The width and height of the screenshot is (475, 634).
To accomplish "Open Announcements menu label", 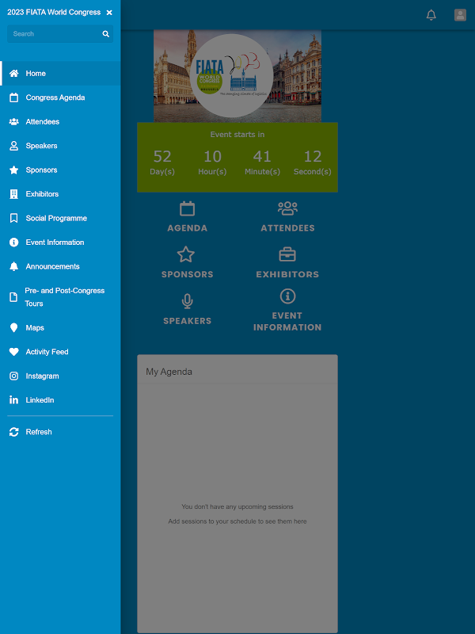I will tap(52, 266).
